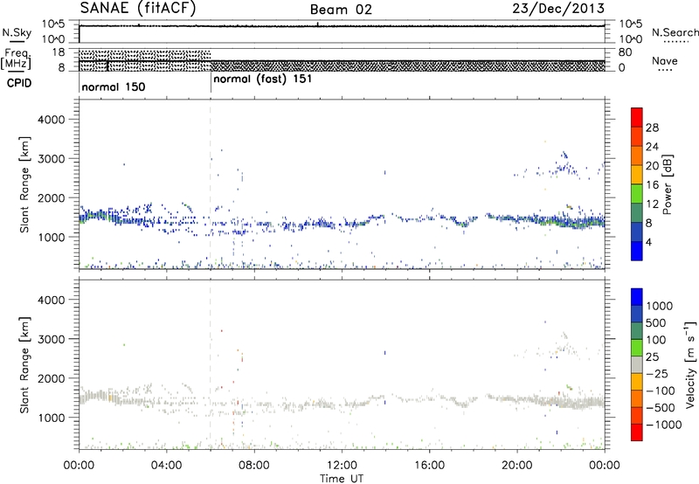
Task: Select the Freq. [MHz] label
Action: point(16,59)
